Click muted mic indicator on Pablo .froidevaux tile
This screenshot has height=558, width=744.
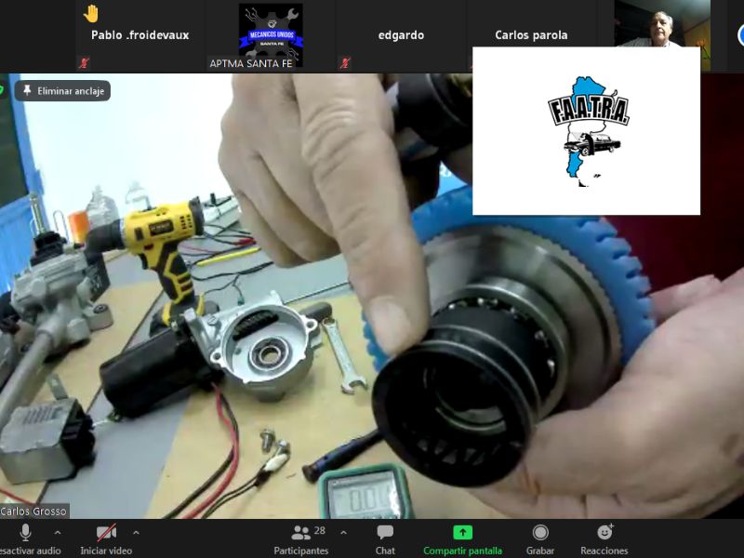(x=85, y=63)
